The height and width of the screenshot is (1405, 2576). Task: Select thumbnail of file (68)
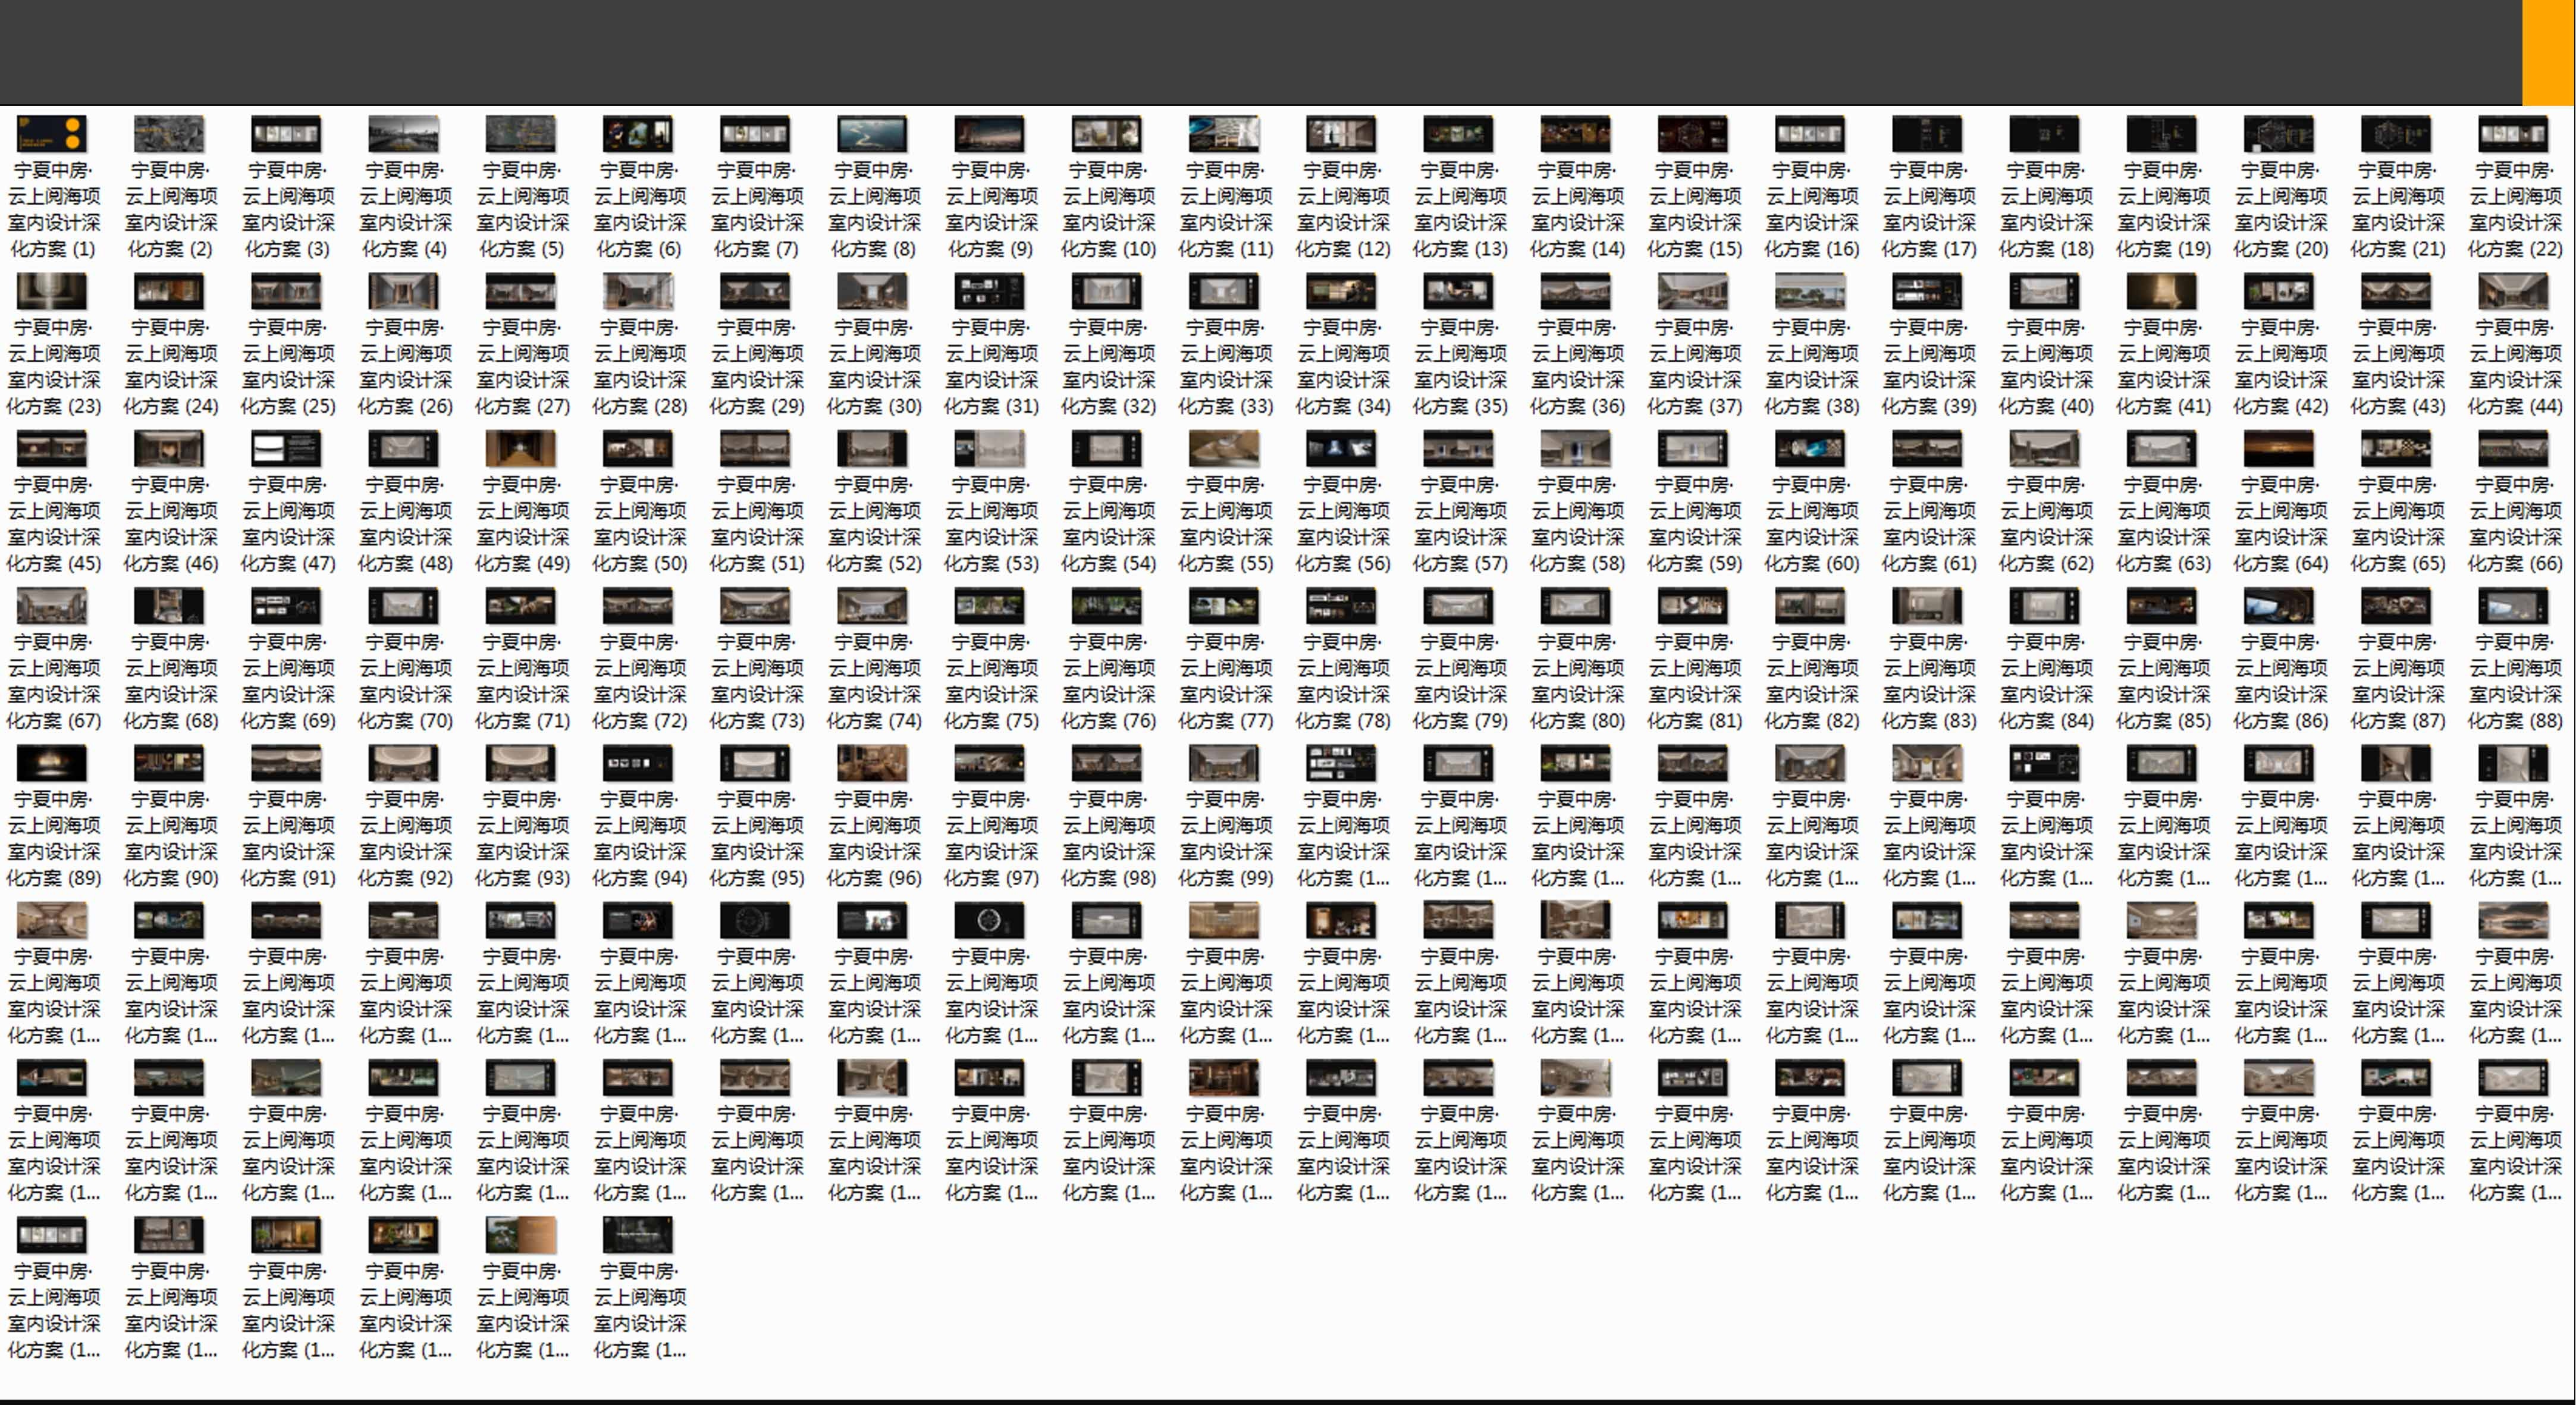169,606
